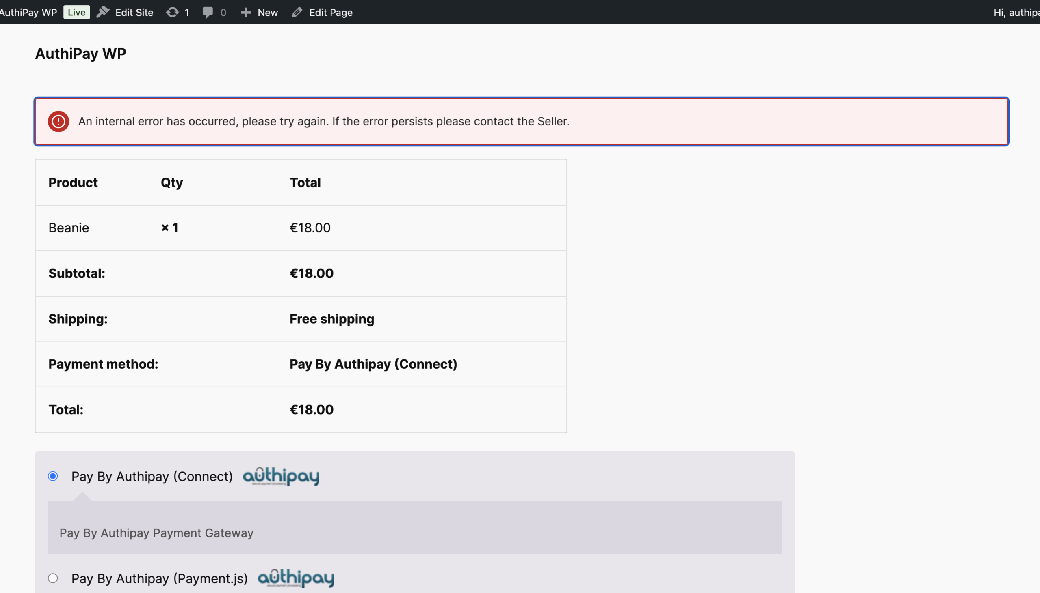This screenshot has height=593, width=1040.
Task: Open the Hi, authipay account menu
Action: pyautogui.click(x=1017, y=12)
